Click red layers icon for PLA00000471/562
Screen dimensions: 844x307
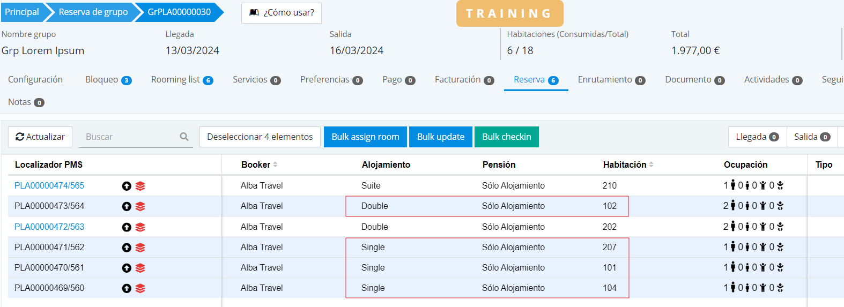(140, 248)
